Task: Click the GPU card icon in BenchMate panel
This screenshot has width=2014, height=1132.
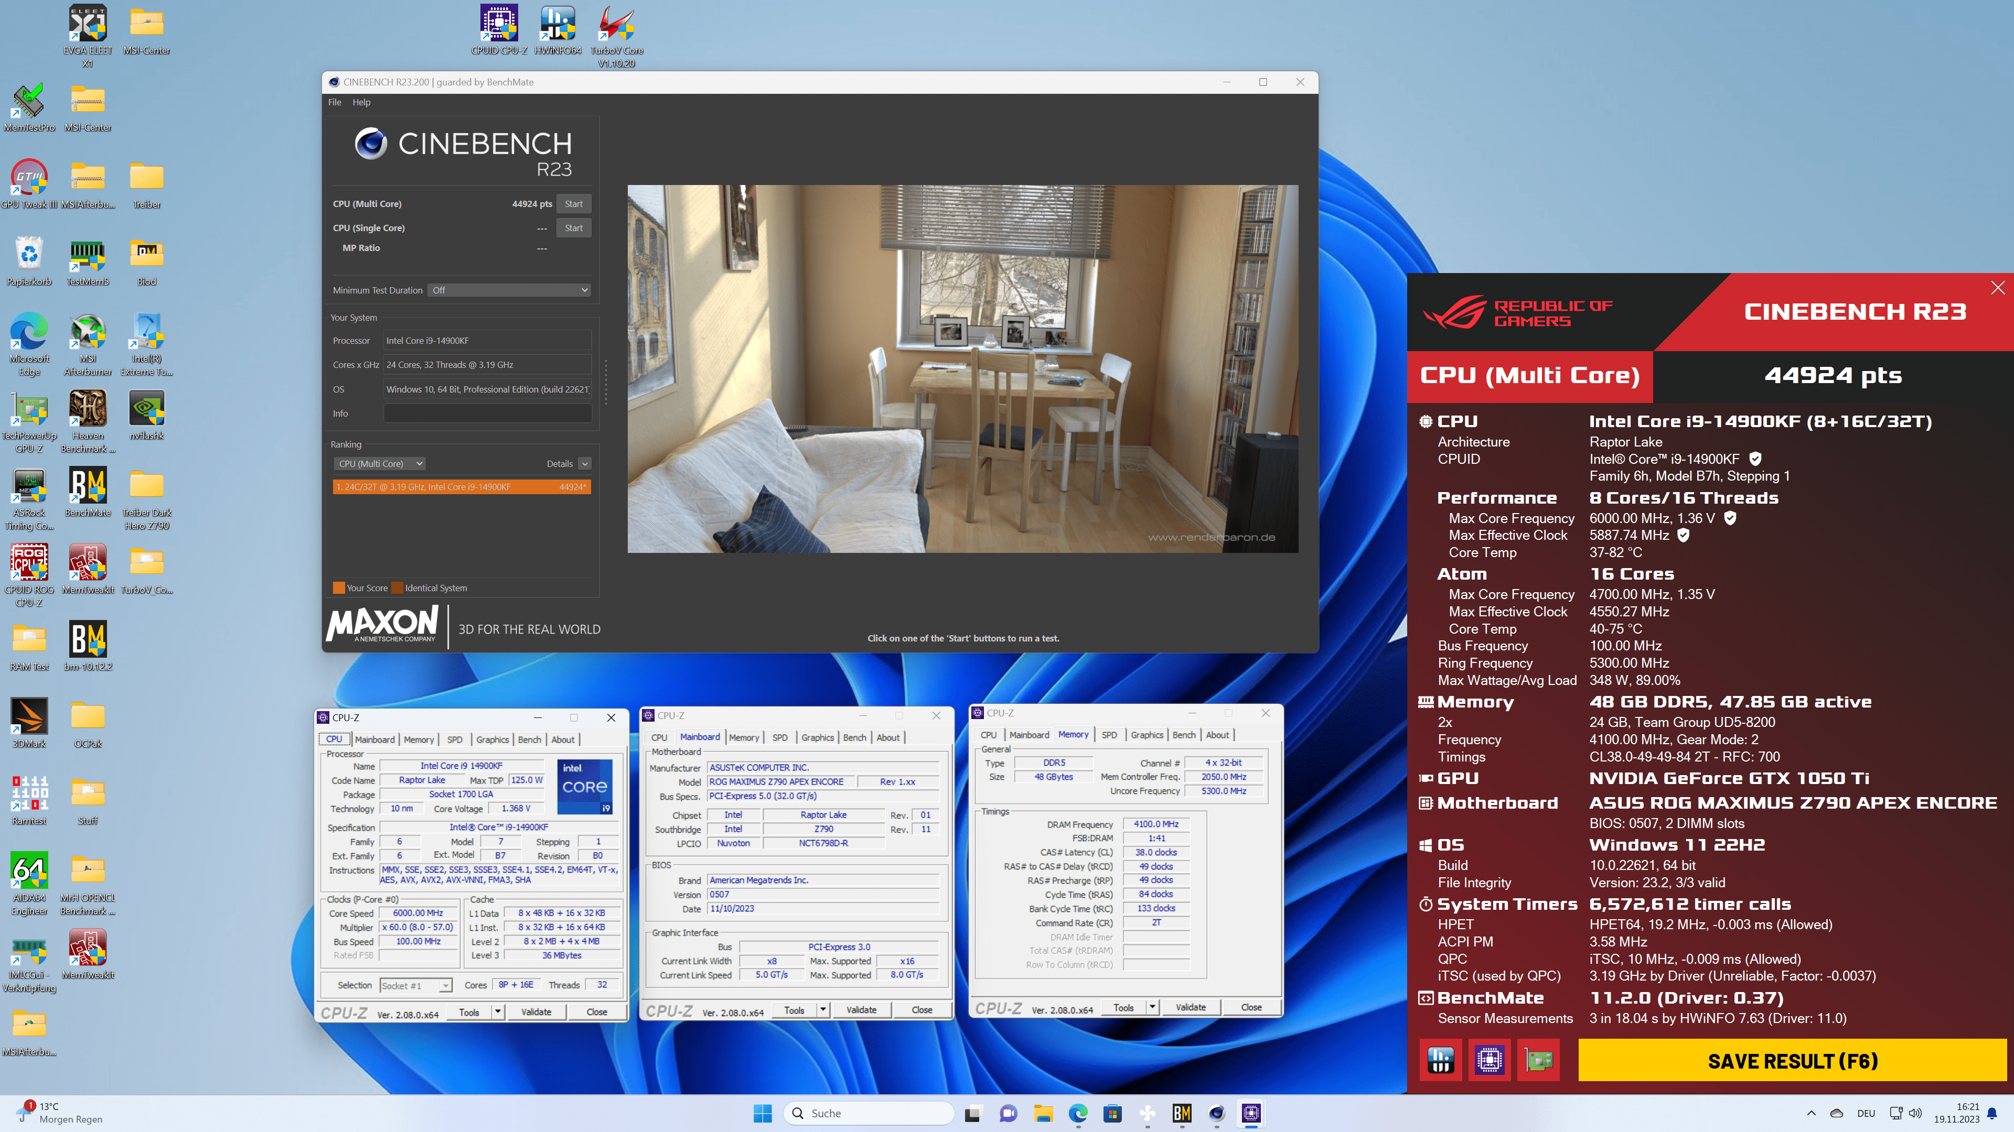Action: click(x=1538, y=1060)
